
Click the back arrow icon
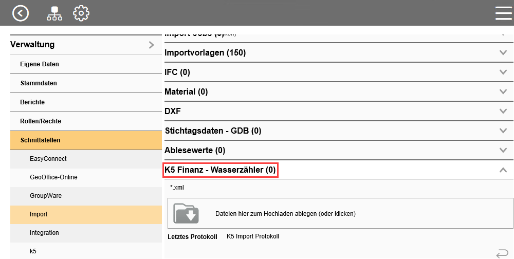21,13
